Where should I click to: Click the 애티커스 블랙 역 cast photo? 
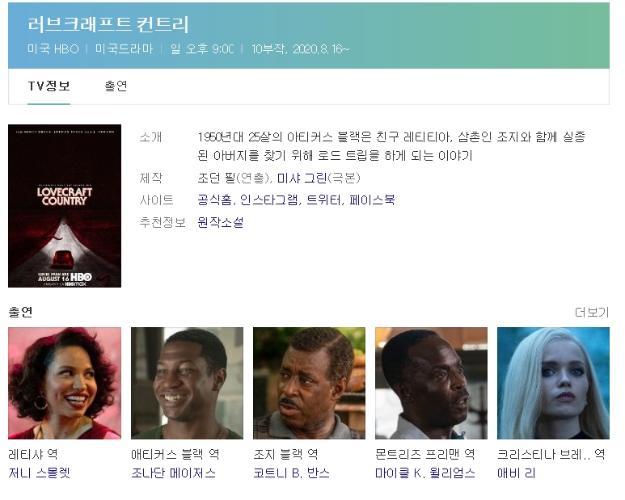click(x=187, y=383)
